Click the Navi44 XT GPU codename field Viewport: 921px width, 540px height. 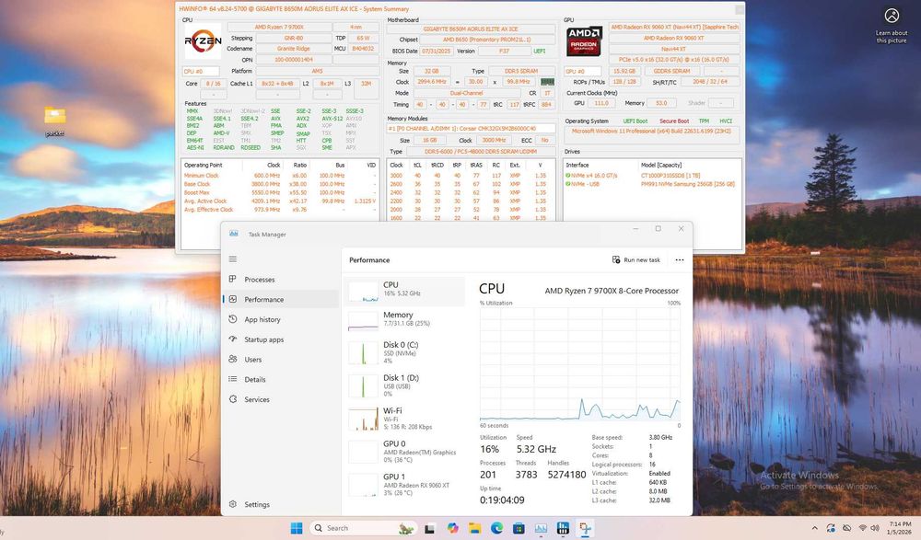point(674,49)
